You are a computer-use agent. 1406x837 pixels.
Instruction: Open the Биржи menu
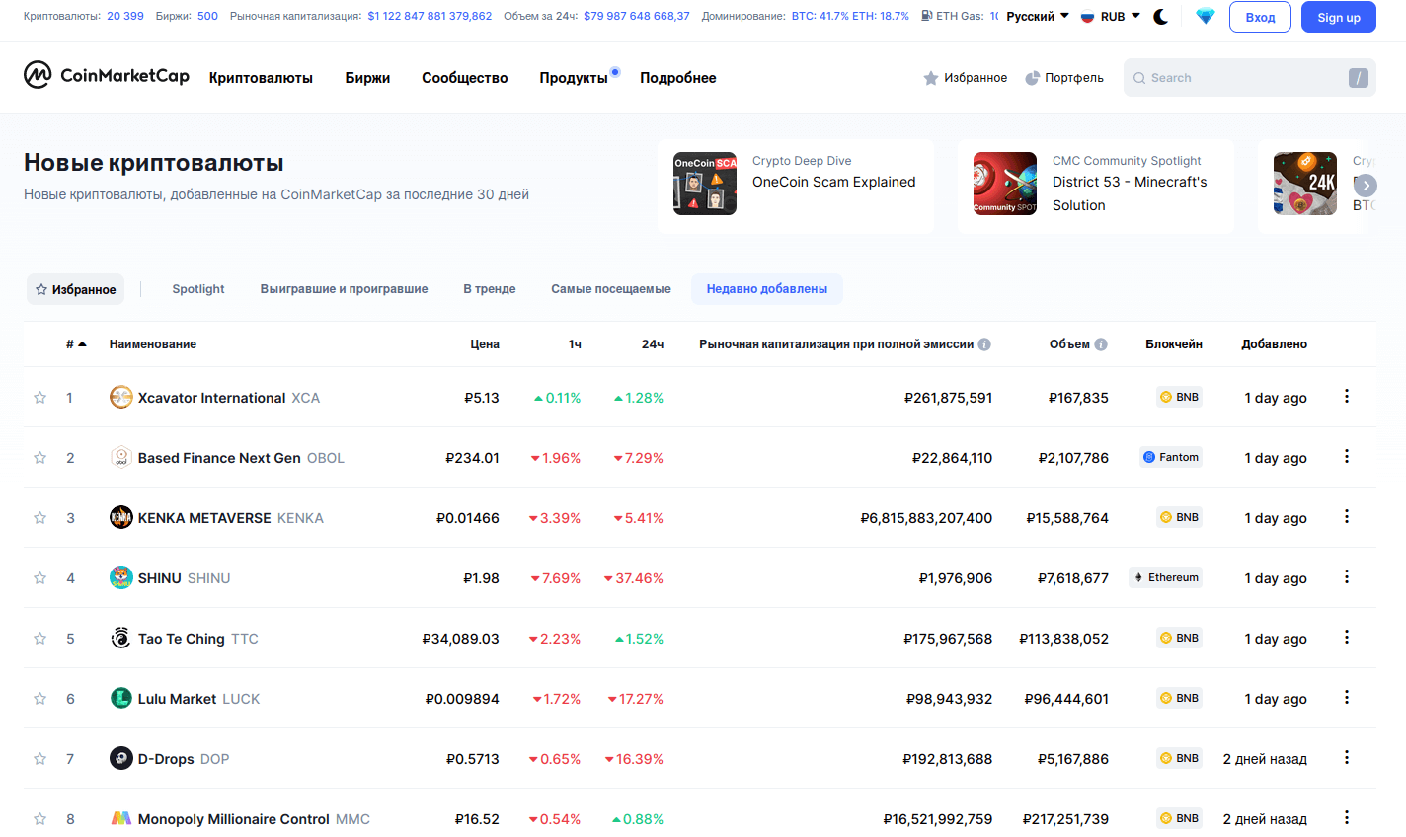tap(367, 78)
